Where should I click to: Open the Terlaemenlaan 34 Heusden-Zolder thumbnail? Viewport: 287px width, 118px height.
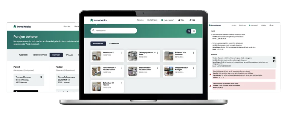[x=97, y=71]
